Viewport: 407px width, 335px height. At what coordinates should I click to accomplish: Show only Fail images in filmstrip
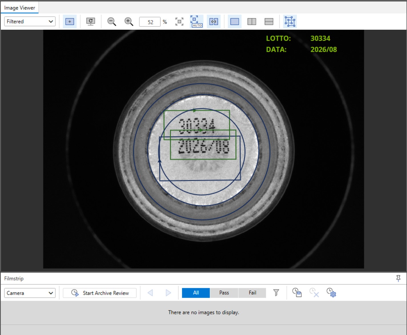pyautogui.click(x=252, y=293)
